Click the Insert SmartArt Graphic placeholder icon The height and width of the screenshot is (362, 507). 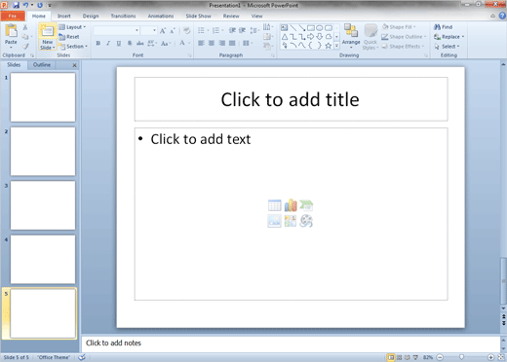pos(306,205)
